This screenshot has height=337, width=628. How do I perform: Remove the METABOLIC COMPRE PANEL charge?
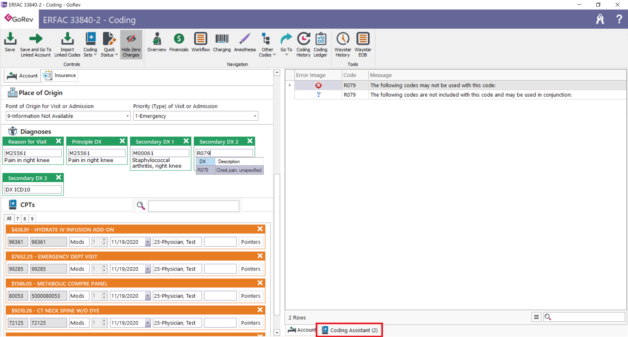(260, 283)
